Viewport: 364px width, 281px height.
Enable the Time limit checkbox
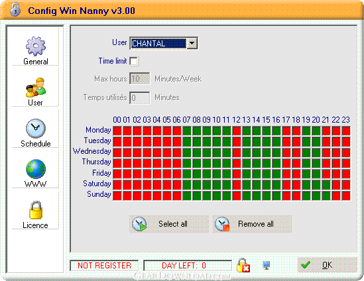coord(133,61)
